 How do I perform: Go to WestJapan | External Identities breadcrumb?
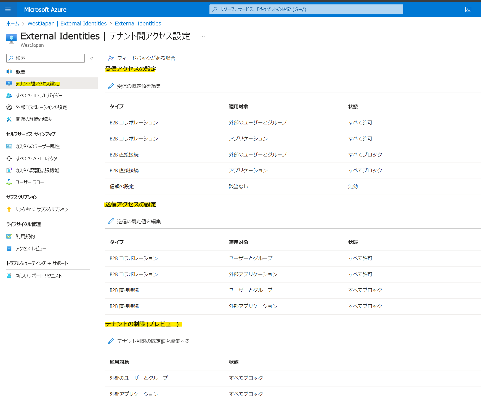click(x=67, y=23)
